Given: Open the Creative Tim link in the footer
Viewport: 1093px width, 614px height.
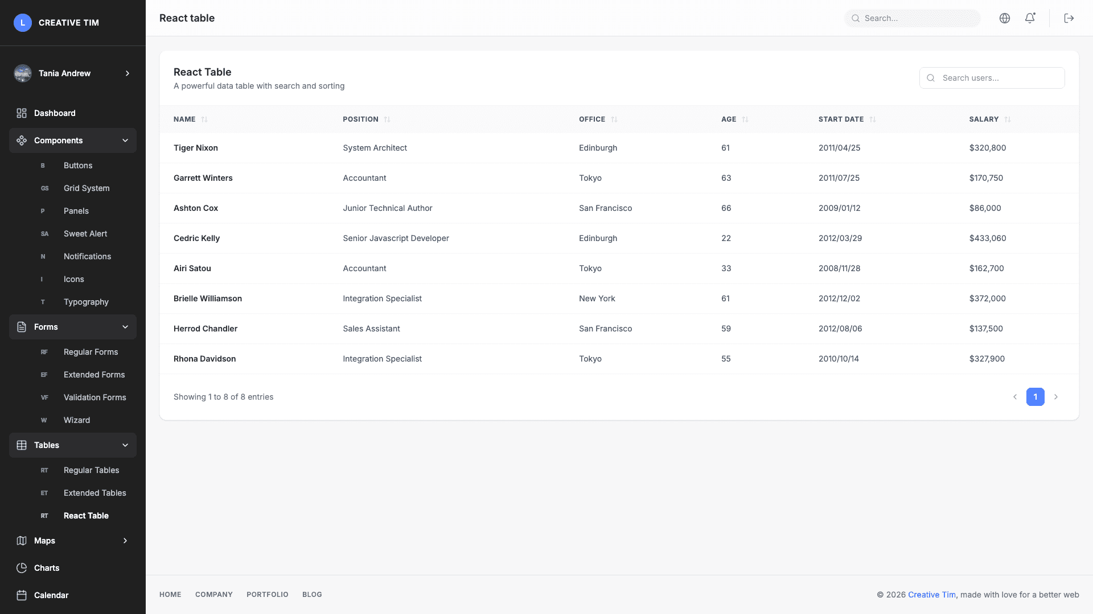Looking at the screenshot, I should (x=931, y=594).
